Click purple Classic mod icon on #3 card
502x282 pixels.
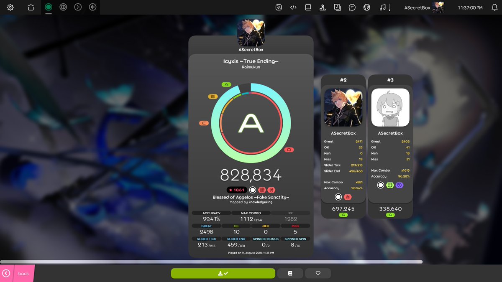click(399, 185)
